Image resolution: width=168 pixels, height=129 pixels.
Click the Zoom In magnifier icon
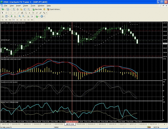(20, 16)
